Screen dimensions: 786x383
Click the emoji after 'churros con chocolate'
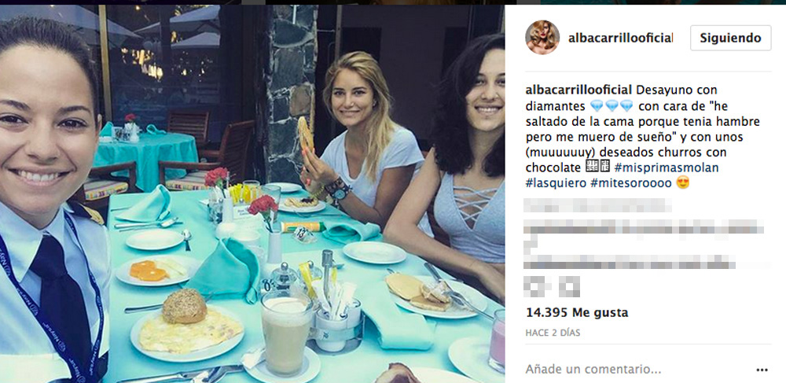(x=597, y=168)
